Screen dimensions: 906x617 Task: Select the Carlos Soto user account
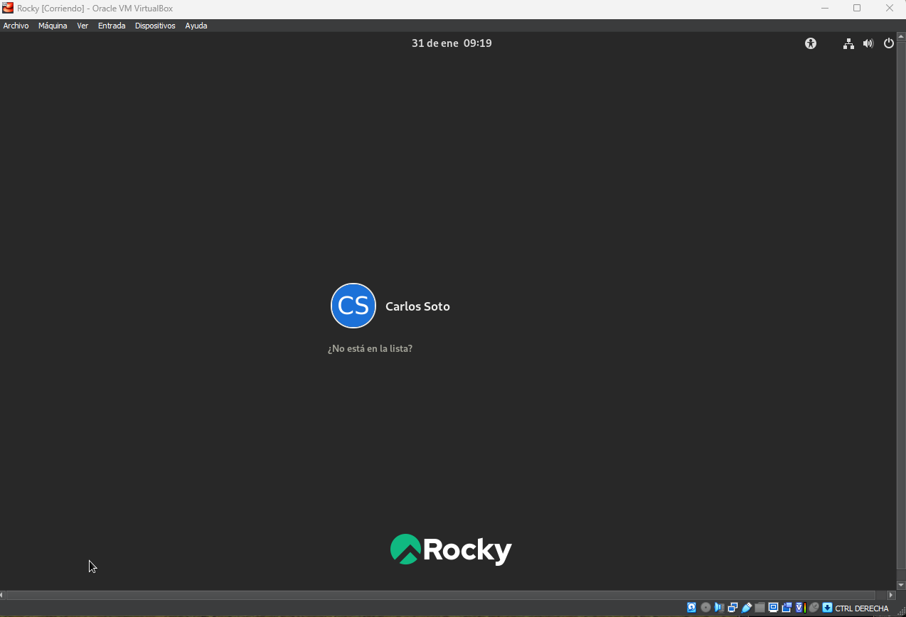pyautogui.click(x=390, y=306)
